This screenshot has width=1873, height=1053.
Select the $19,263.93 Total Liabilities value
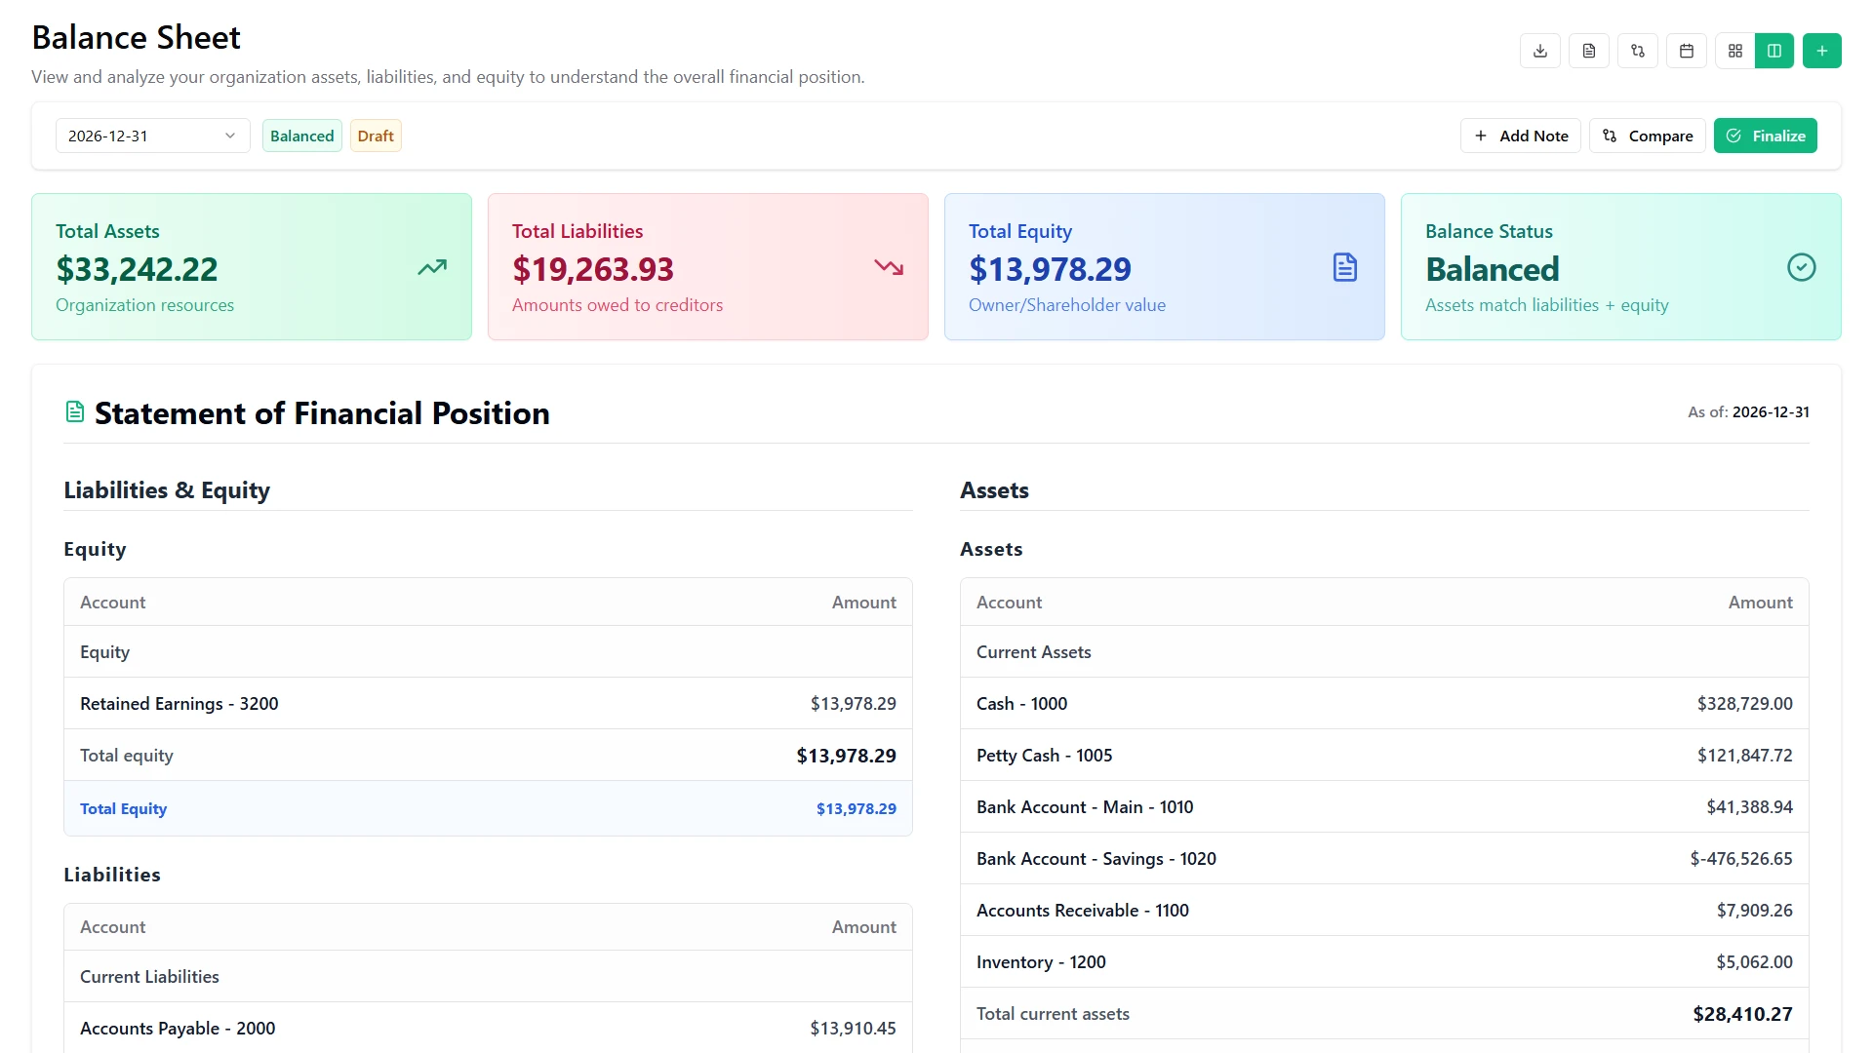[593, 269]
